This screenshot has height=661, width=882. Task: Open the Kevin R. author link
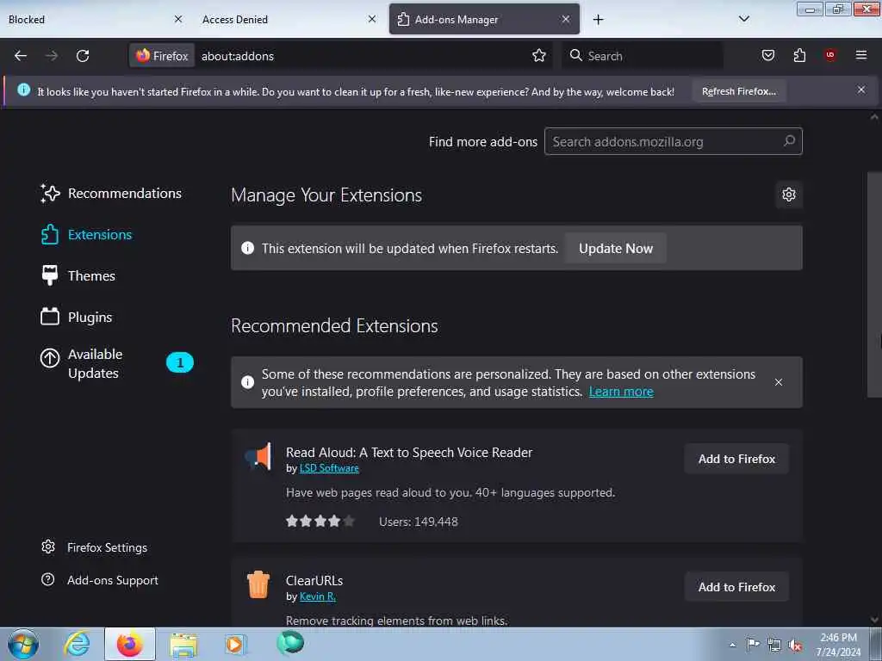tap(317, 596)
